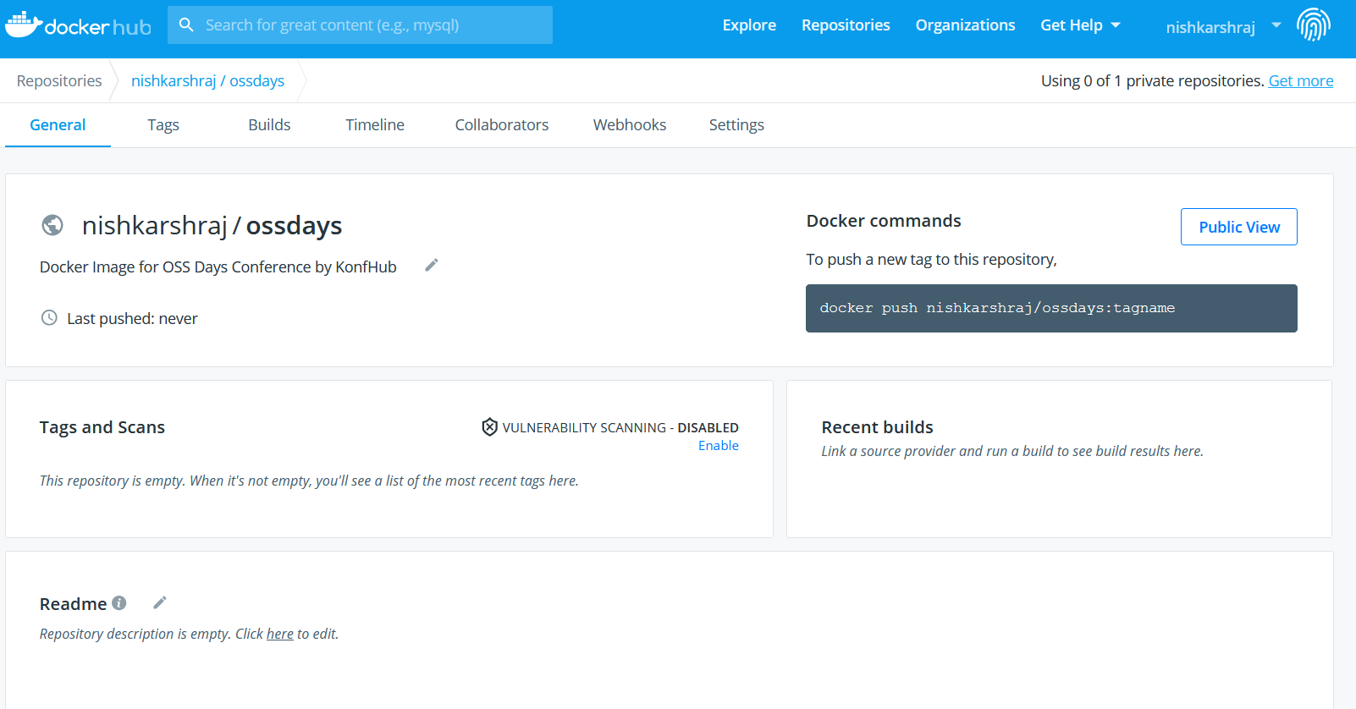Click the Get more link
1356x709 pixels.
[1301, 81]
